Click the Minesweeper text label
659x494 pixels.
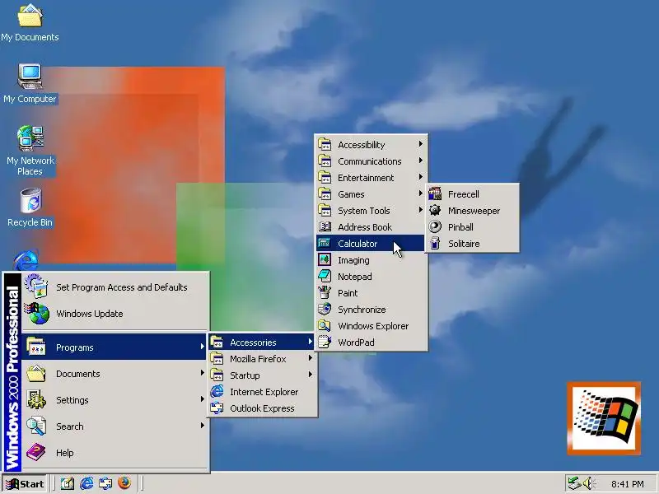[x=474, y=211]
